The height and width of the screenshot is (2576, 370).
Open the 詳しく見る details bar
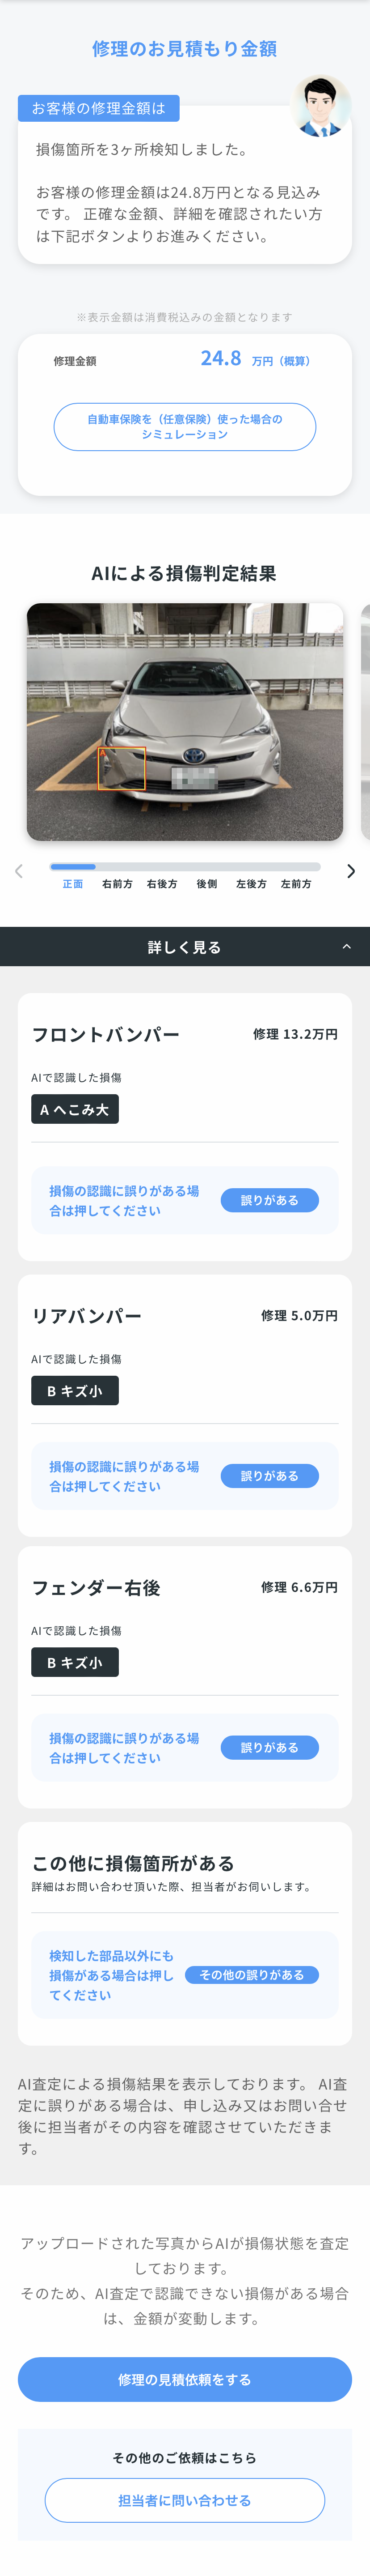coord(185,946)
